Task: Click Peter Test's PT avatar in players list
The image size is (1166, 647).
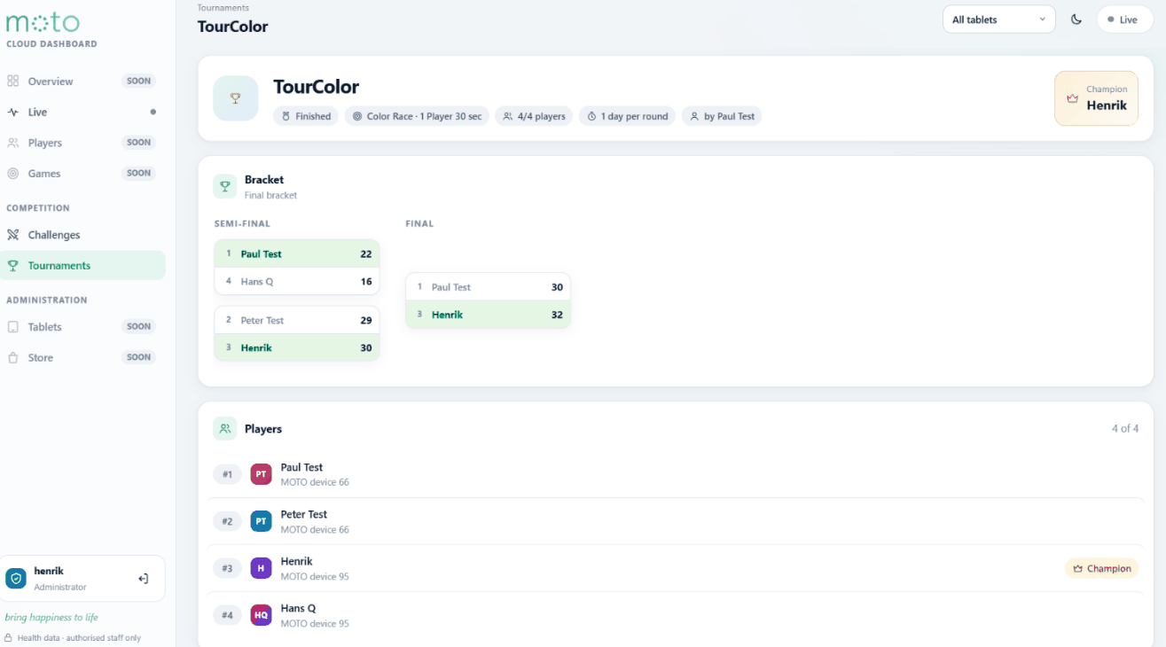Action: click(261, 522)
